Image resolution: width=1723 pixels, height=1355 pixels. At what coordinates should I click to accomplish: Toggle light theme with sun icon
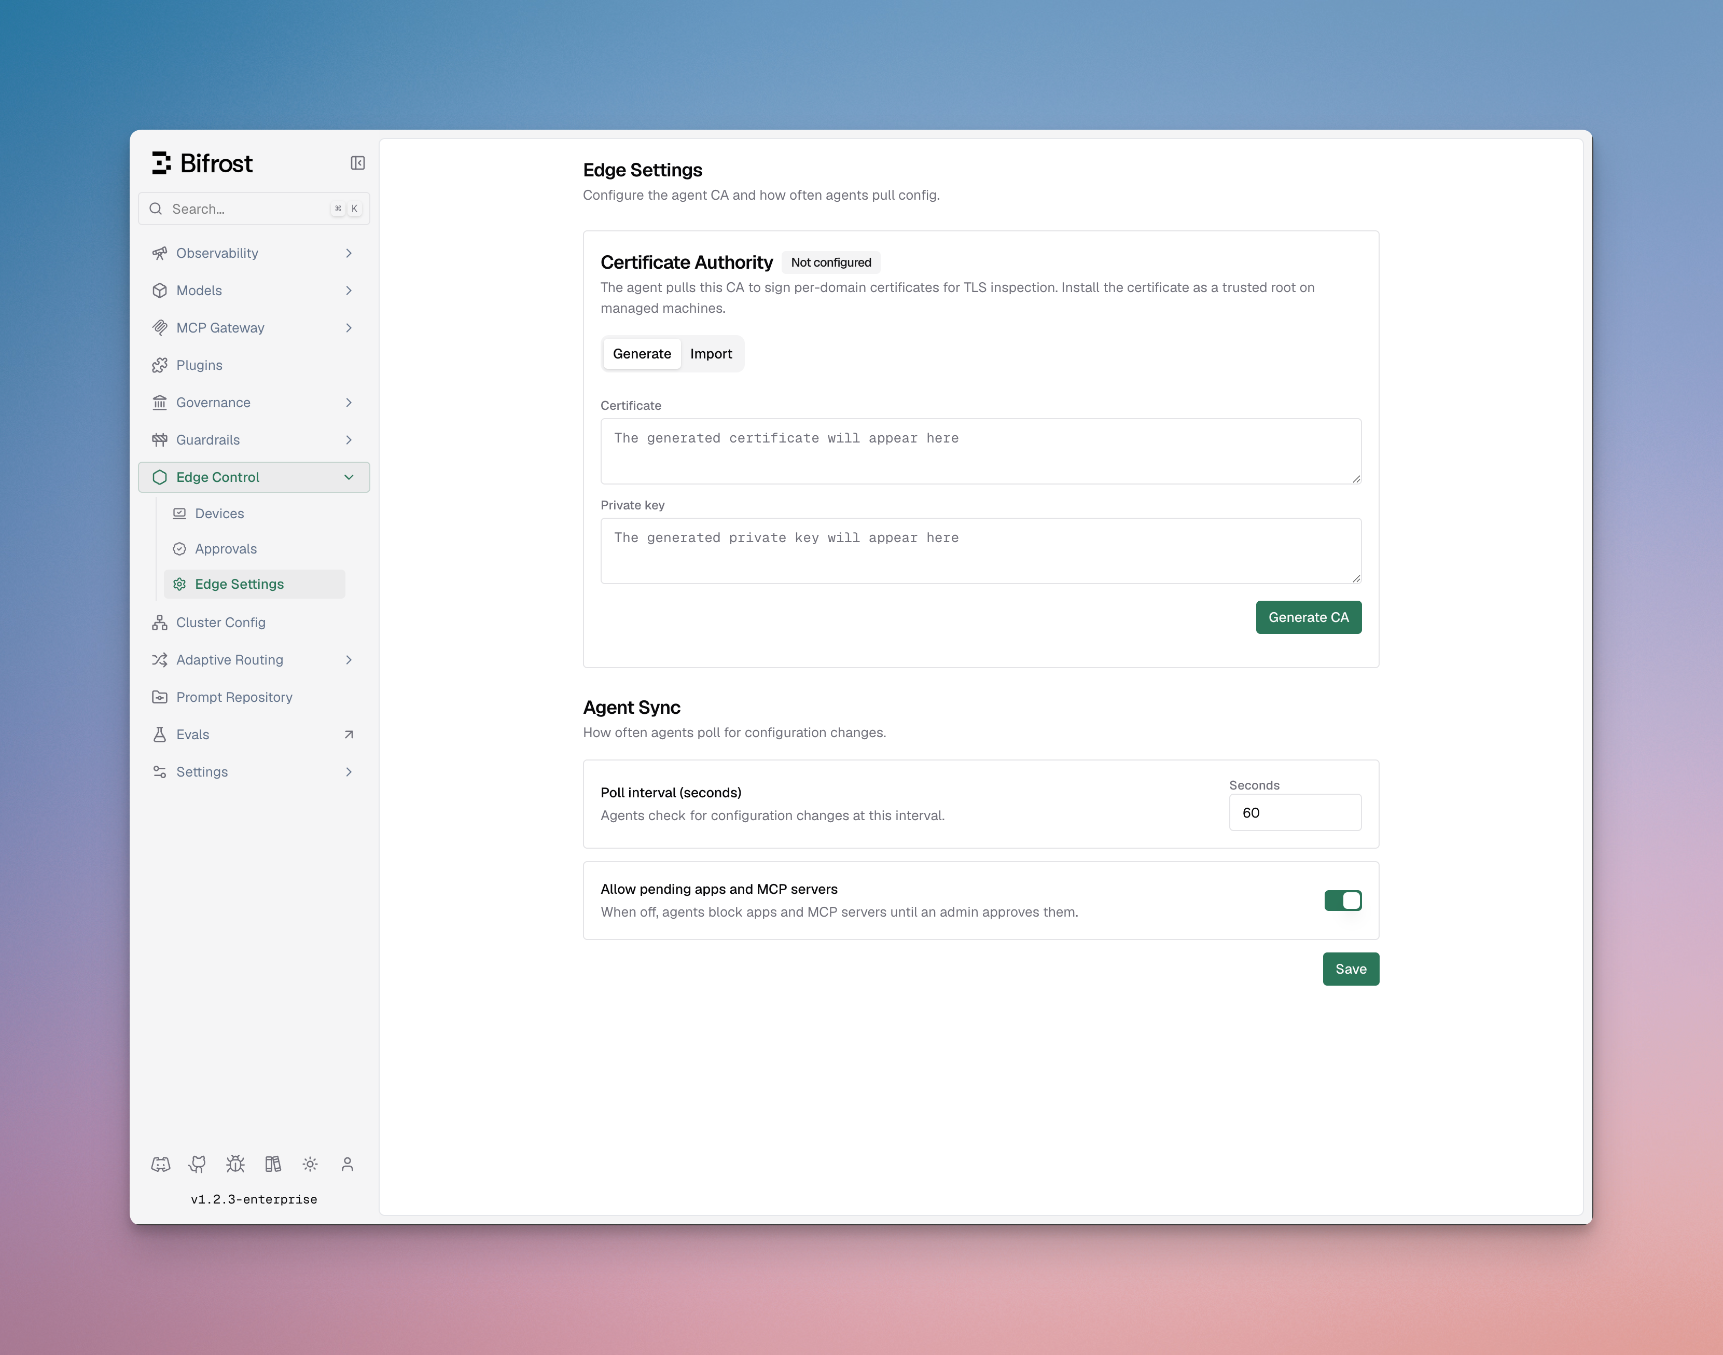tap(310, 1164)
